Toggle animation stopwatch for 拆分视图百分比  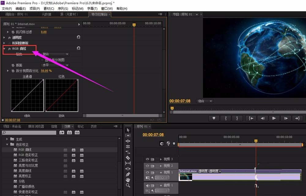pyautogui.click(x=13, y=71)
